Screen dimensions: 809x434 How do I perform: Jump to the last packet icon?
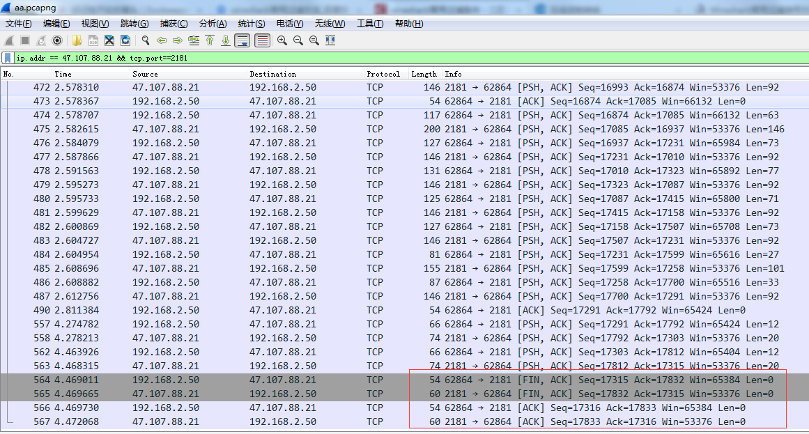pyautogui.click(x=226, y=40)
